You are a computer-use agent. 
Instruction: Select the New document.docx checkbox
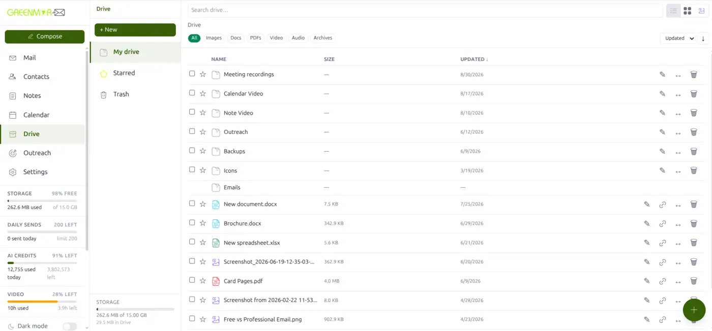click(x=192, y=203)
